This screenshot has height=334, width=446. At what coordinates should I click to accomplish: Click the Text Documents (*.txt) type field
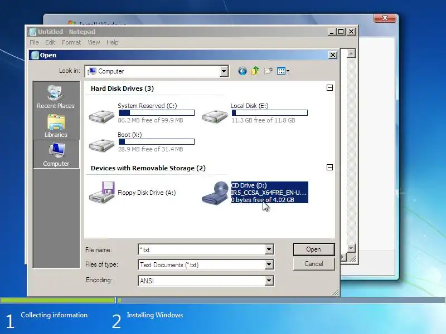tap(202, 265)
